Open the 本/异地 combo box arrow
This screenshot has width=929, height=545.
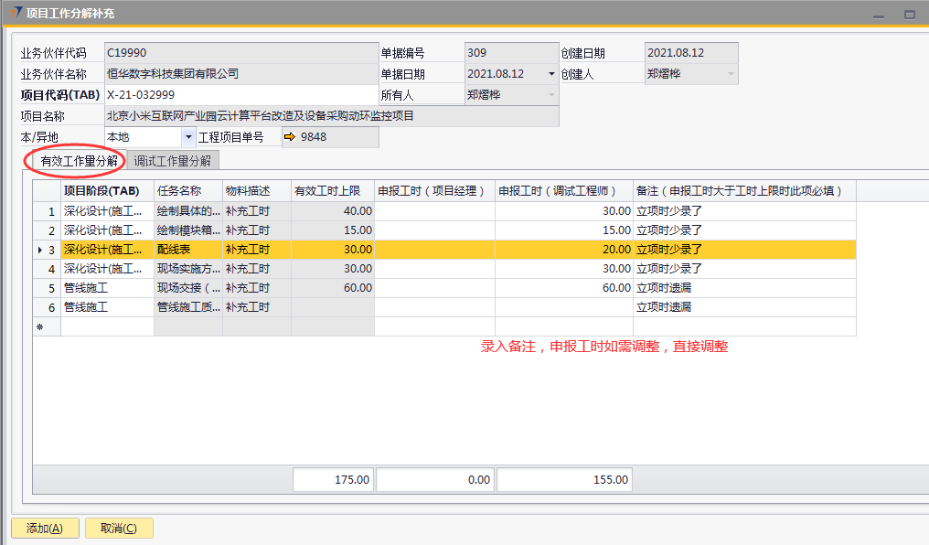(188, 137)
